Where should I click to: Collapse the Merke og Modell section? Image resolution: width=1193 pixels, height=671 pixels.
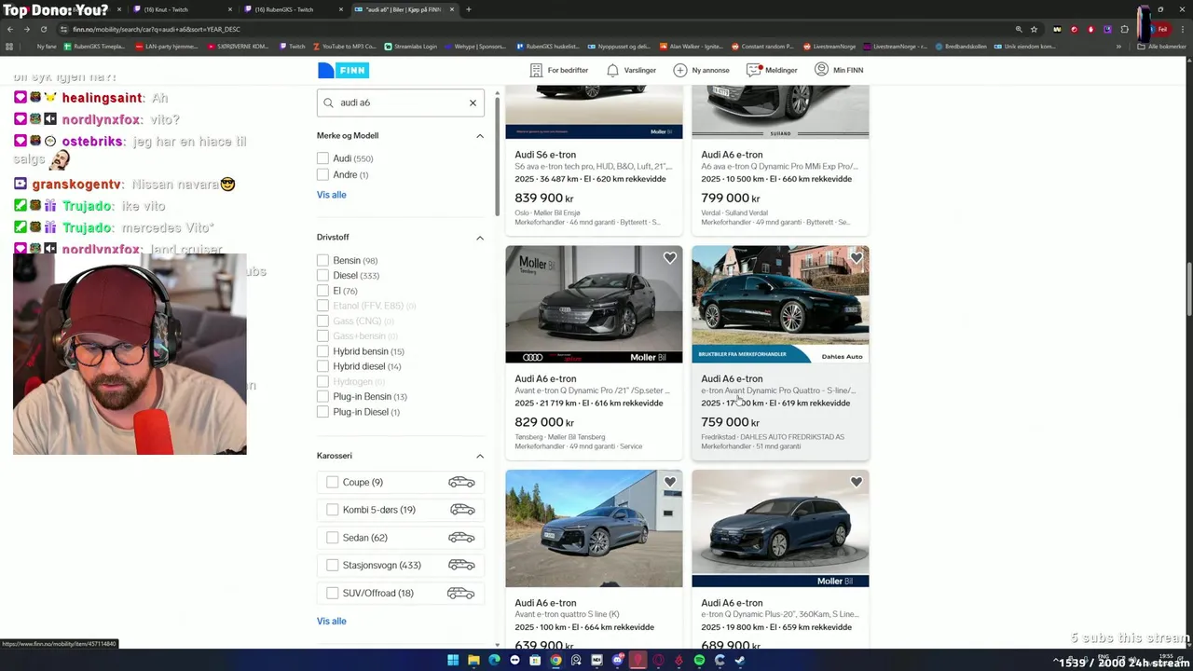coord(480,136)
